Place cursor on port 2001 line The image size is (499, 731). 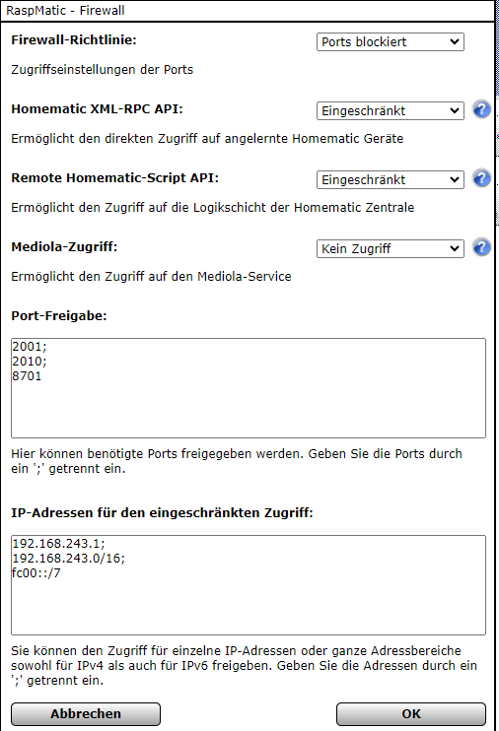pyautogui.click(x=30, y=347)
